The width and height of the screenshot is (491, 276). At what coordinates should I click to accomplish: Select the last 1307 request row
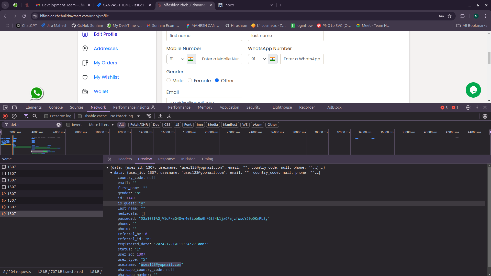pyautogui.click(x=51, y=214)
